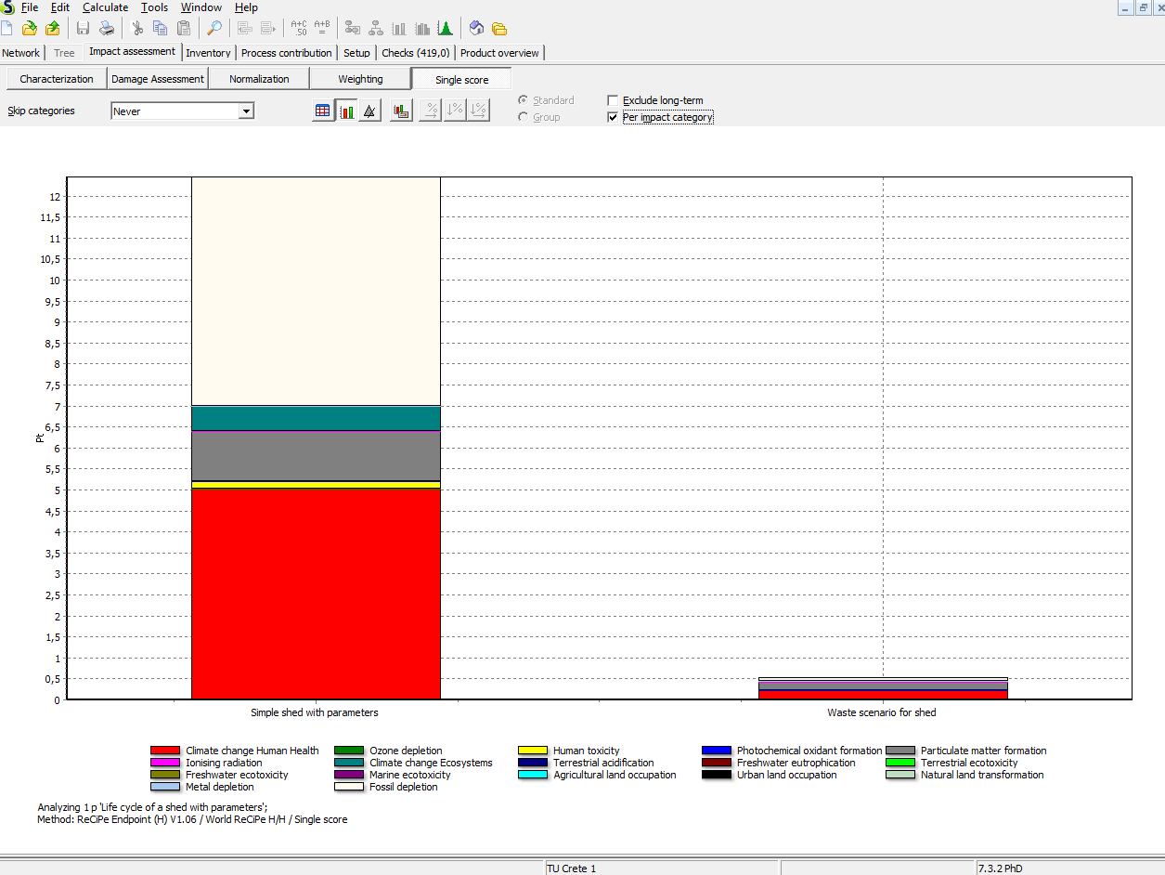
Task: Click the metronome-style chart options icon
Action: point(369,111)
